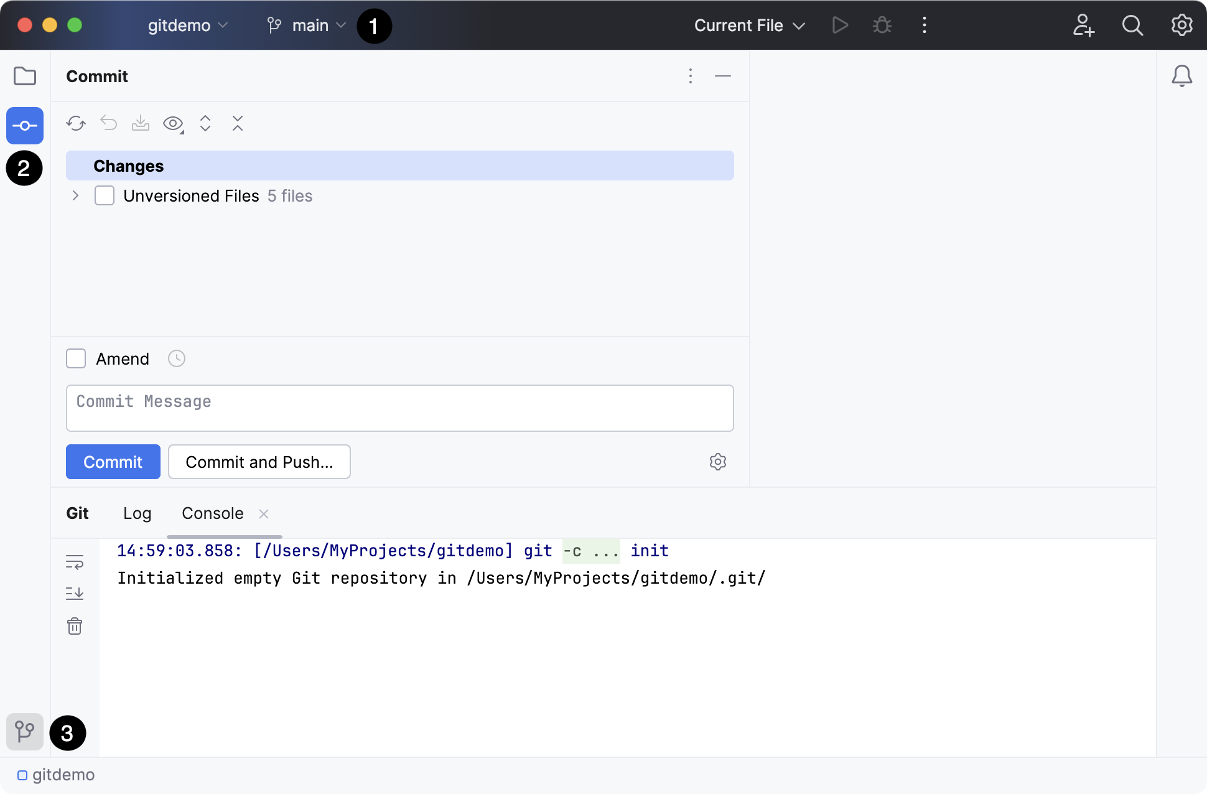The height and width of the screenshot is (794, 1207).
Task: Check the Unversioned Files checkbox
Action: click(x=104, y=195)
